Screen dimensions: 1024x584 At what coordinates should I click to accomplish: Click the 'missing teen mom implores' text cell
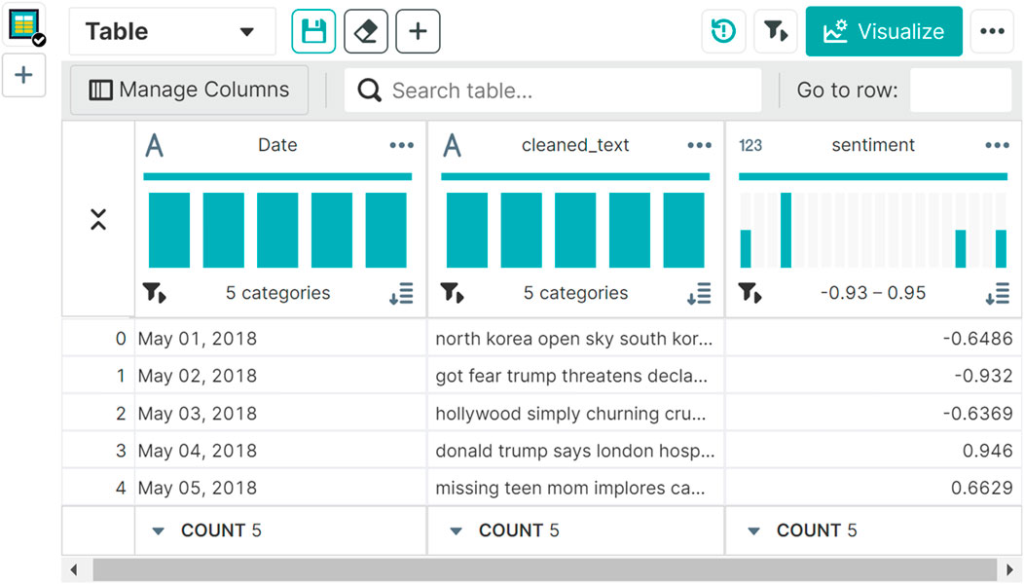pyautogui.click(x=575, y=488)
